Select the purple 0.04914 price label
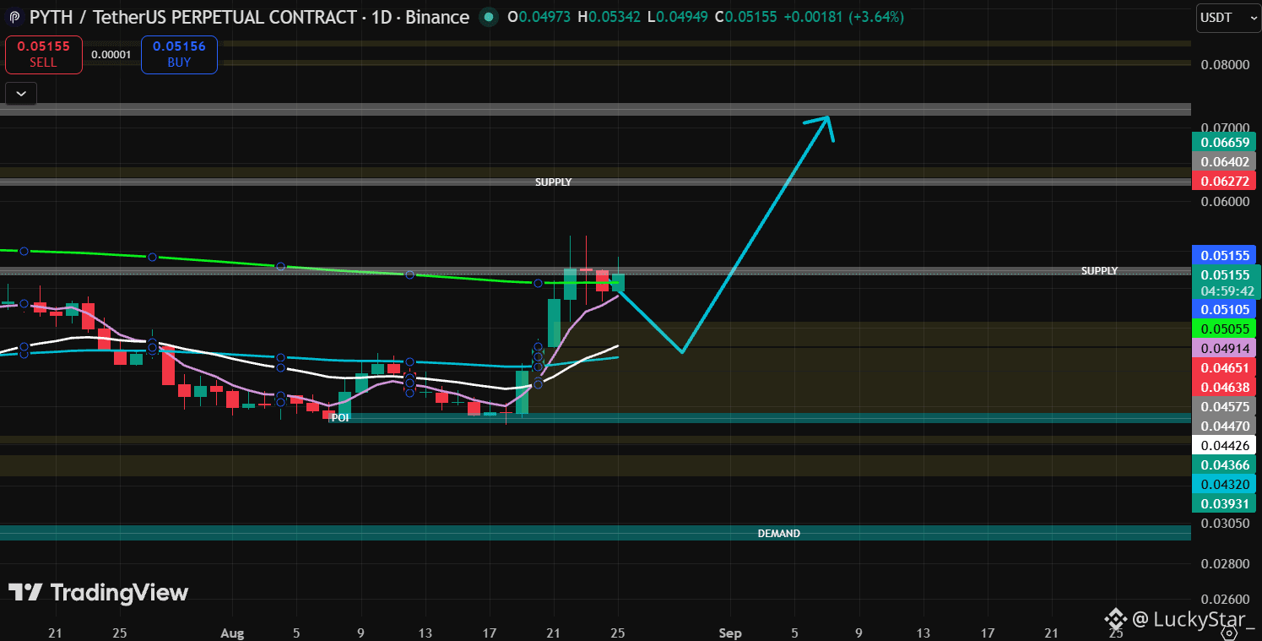1262x641 pixels. click(1225, 348)
